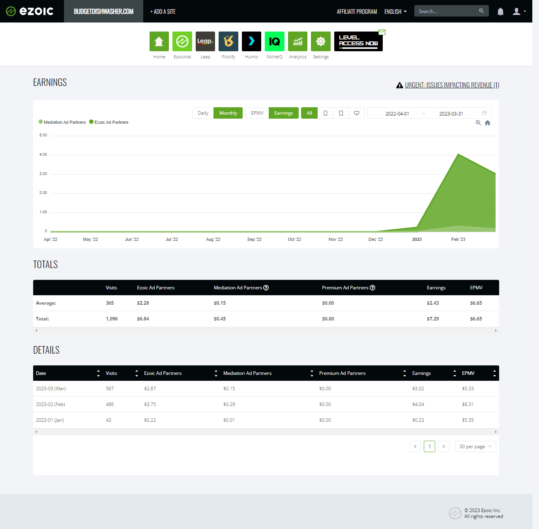Open the English language dropdown
Viewport: 539px width, 529px height.
click(x=395, y=11)
